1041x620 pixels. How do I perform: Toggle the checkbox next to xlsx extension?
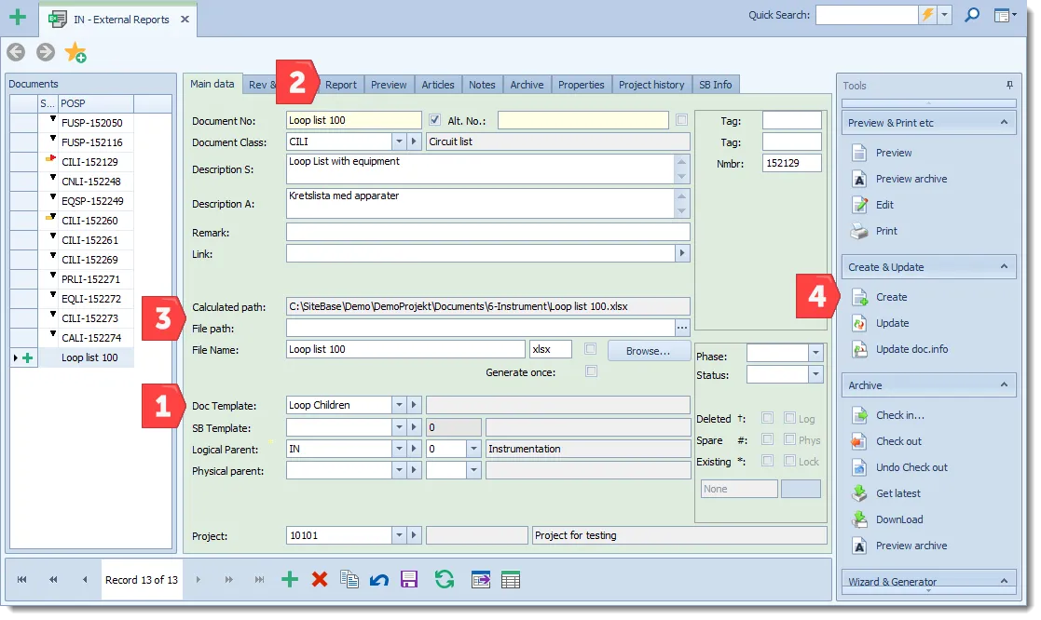pos(590,349)
